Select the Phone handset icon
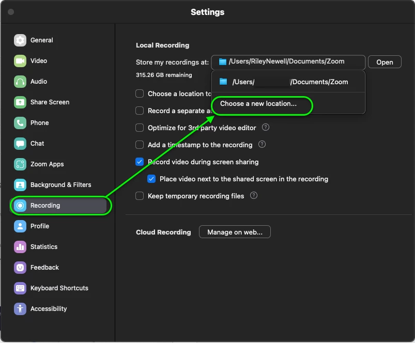This screenshot has width=415, height=343. tap(20, 123)
